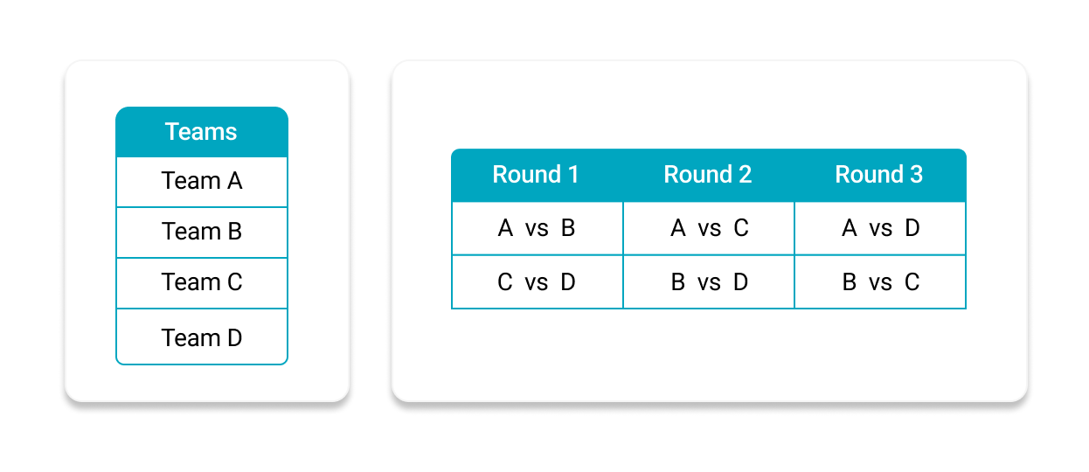Click the word Team in Team A row

tap(191, 182)
